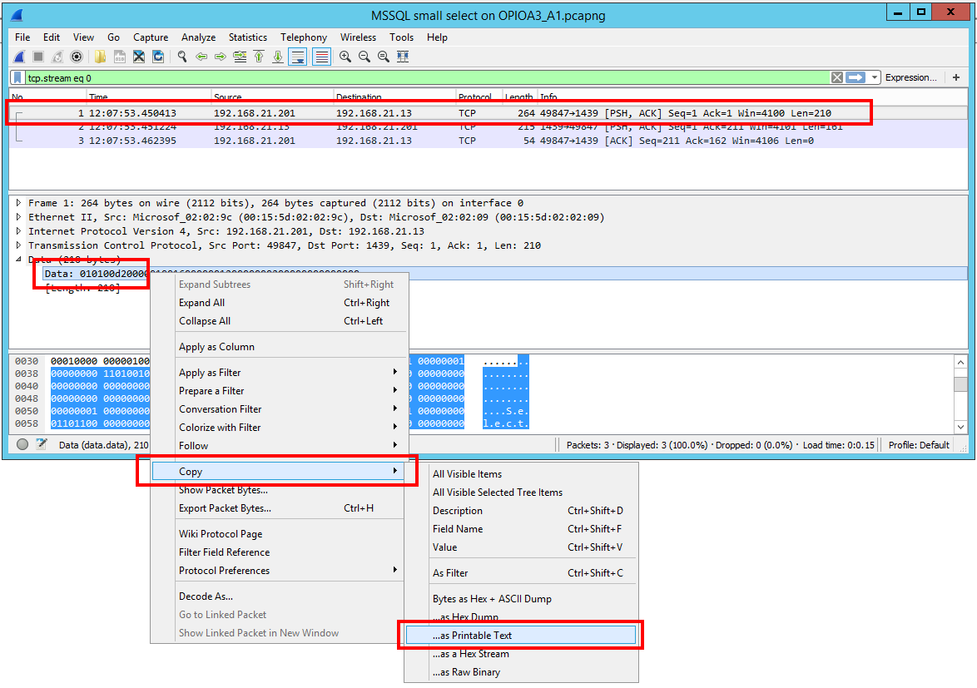
Task: Toggle auto scroll during live capture
Action: 298,57
